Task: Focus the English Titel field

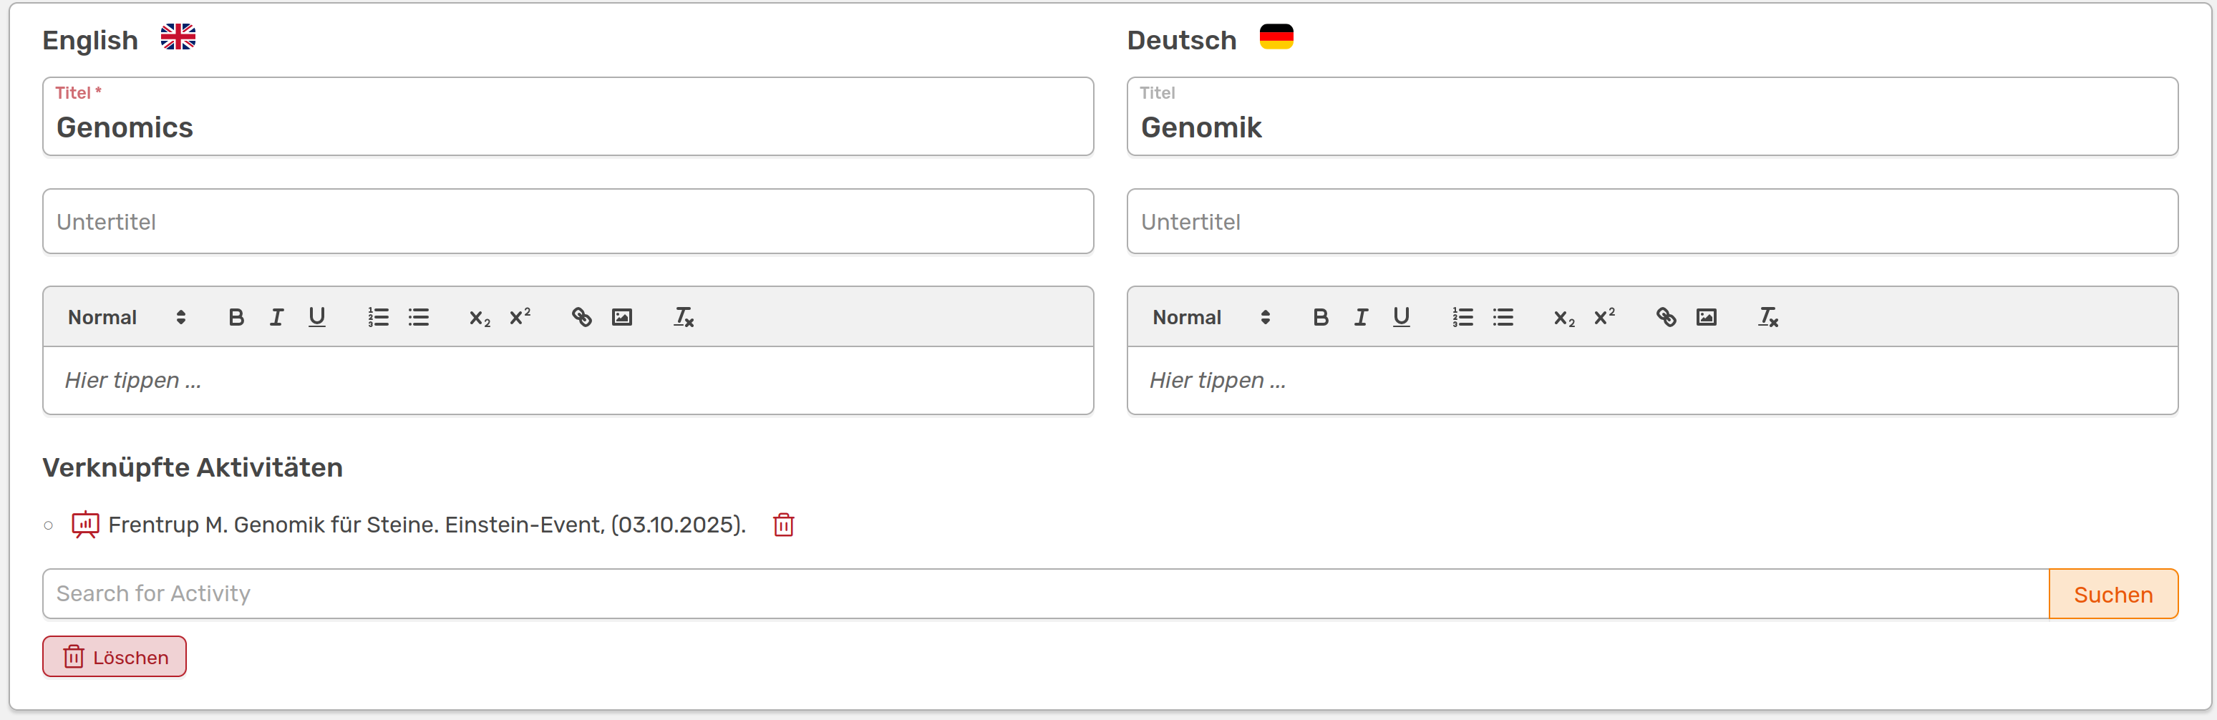Action: coord(568,127)
